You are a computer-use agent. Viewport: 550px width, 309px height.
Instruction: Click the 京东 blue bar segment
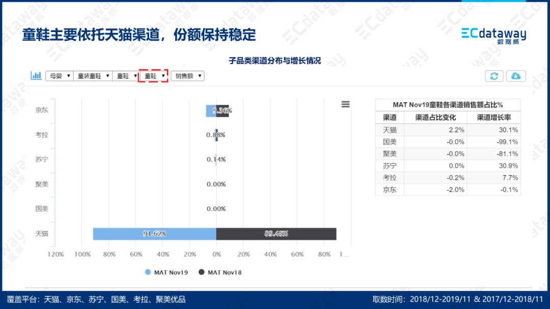coord(211,111)
